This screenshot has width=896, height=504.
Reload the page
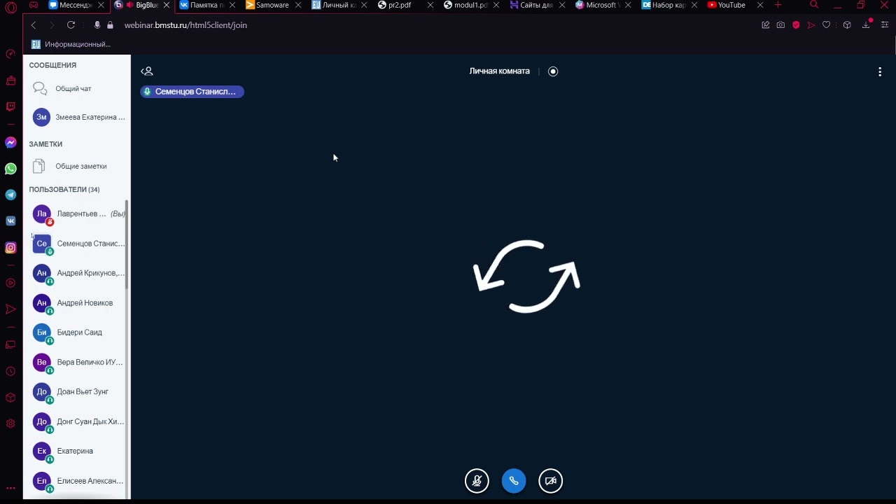71,25
